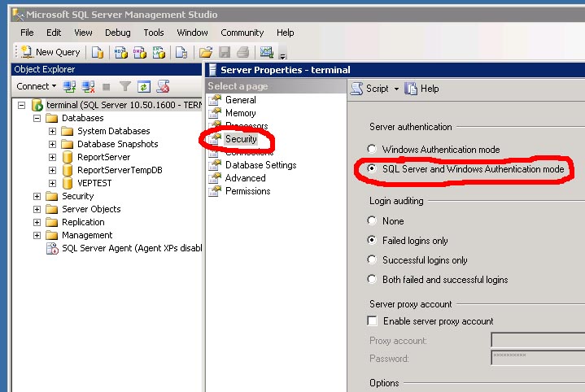Expand the ReportServer database
Viewport: 585px width, 392px height.
click(52, 158)
